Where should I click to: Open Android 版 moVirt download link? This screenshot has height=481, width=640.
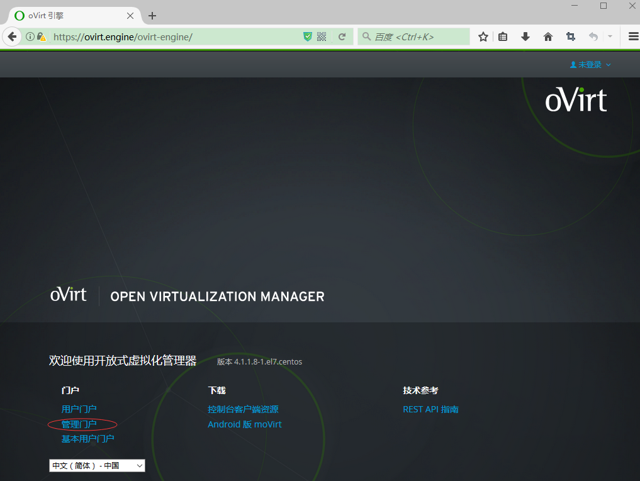point(244,424)
